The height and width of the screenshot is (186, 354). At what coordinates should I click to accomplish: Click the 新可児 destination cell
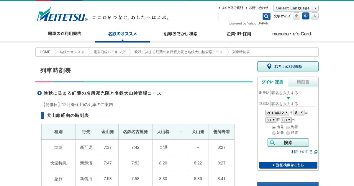86,147
